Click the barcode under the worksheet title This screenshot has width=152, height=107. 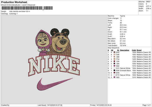(x=27, y=8)
